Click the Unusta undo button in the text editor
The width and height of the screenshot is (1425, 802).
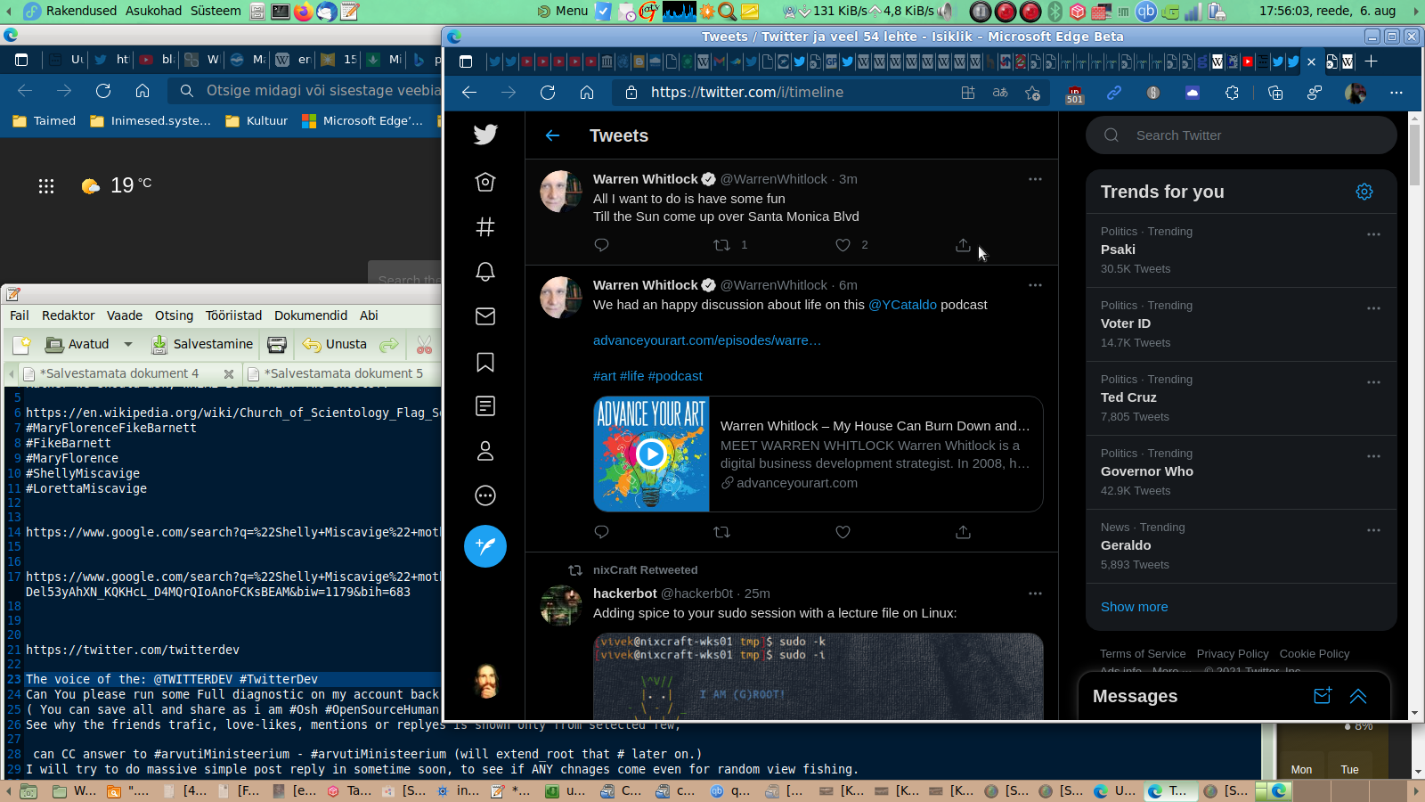pyautogui.click(x=335, y=345)
